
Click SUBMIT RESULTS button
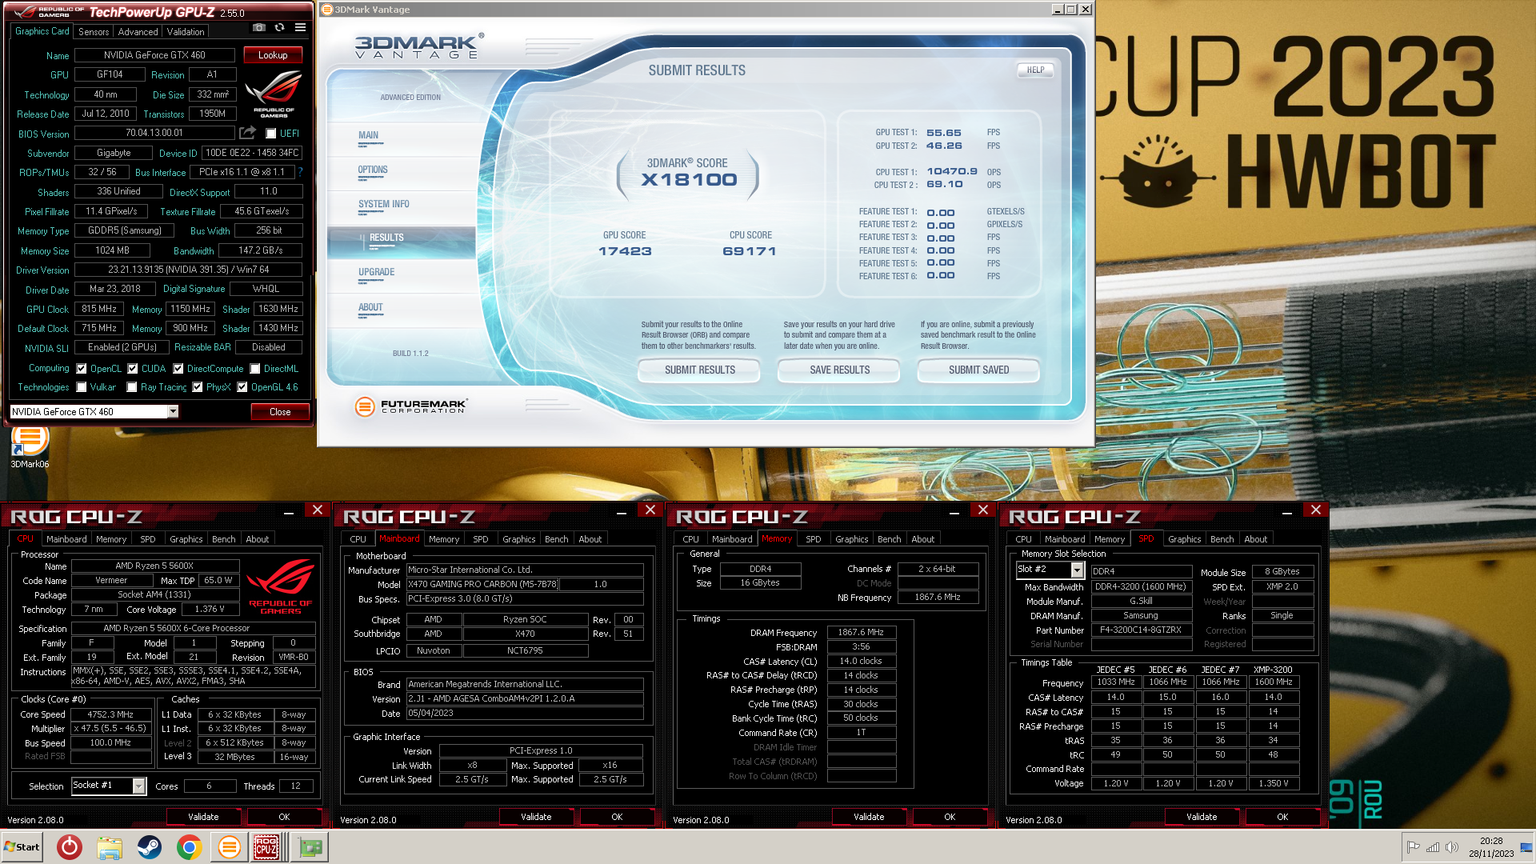700,370
